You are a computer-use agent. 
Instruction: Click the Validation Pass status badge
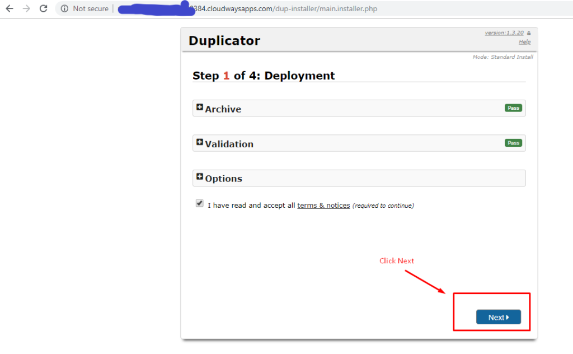point(514,143)
